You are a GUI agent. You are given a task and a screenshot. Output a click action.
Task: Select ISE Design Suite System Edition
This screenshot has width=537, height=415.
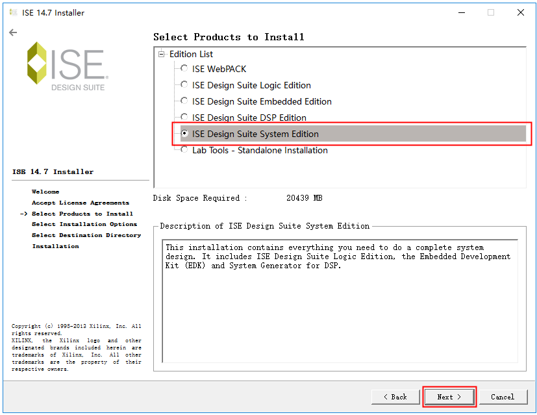coord(185,134)
